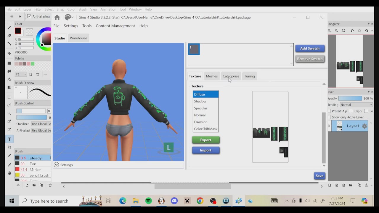Toggle Layer1 visibility dot
This screenshot has width=379, height=213.
[x=329, y=126]
